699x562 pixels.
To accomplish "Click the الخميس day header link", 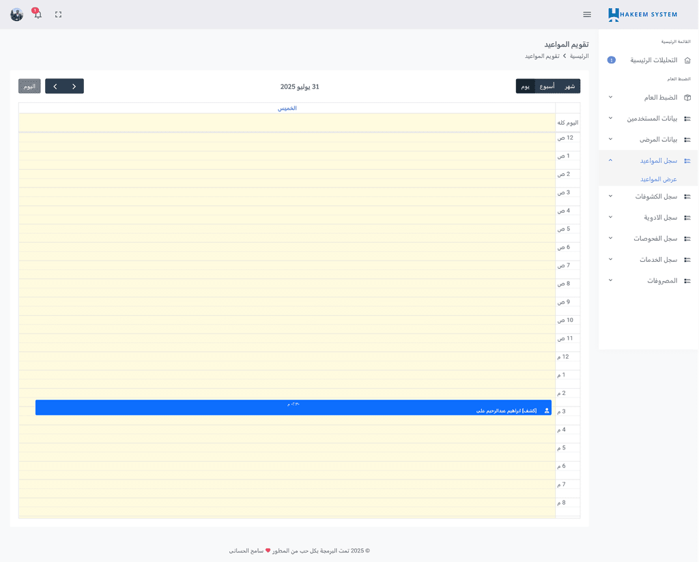I will click(287, 108).
